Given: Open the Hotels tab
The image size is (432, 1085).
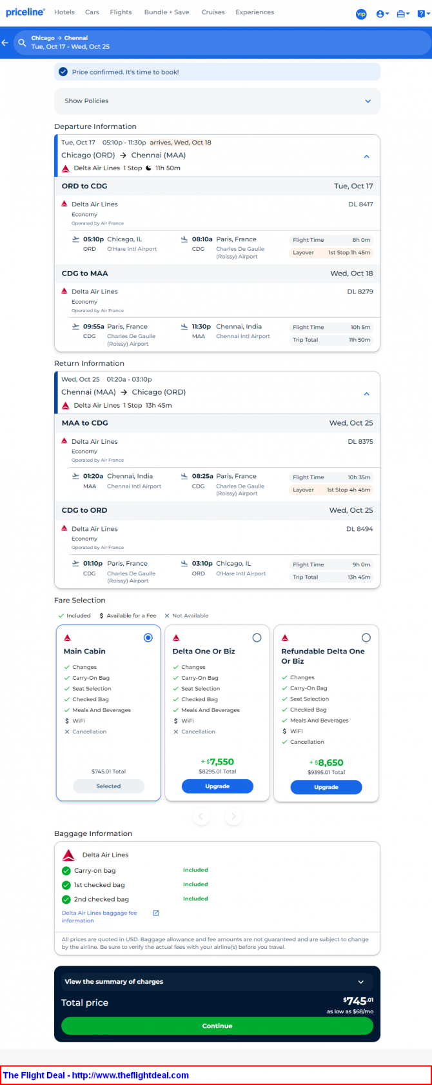Looking at the screenshot, I should pyautogui.click(x=64, y=12).
